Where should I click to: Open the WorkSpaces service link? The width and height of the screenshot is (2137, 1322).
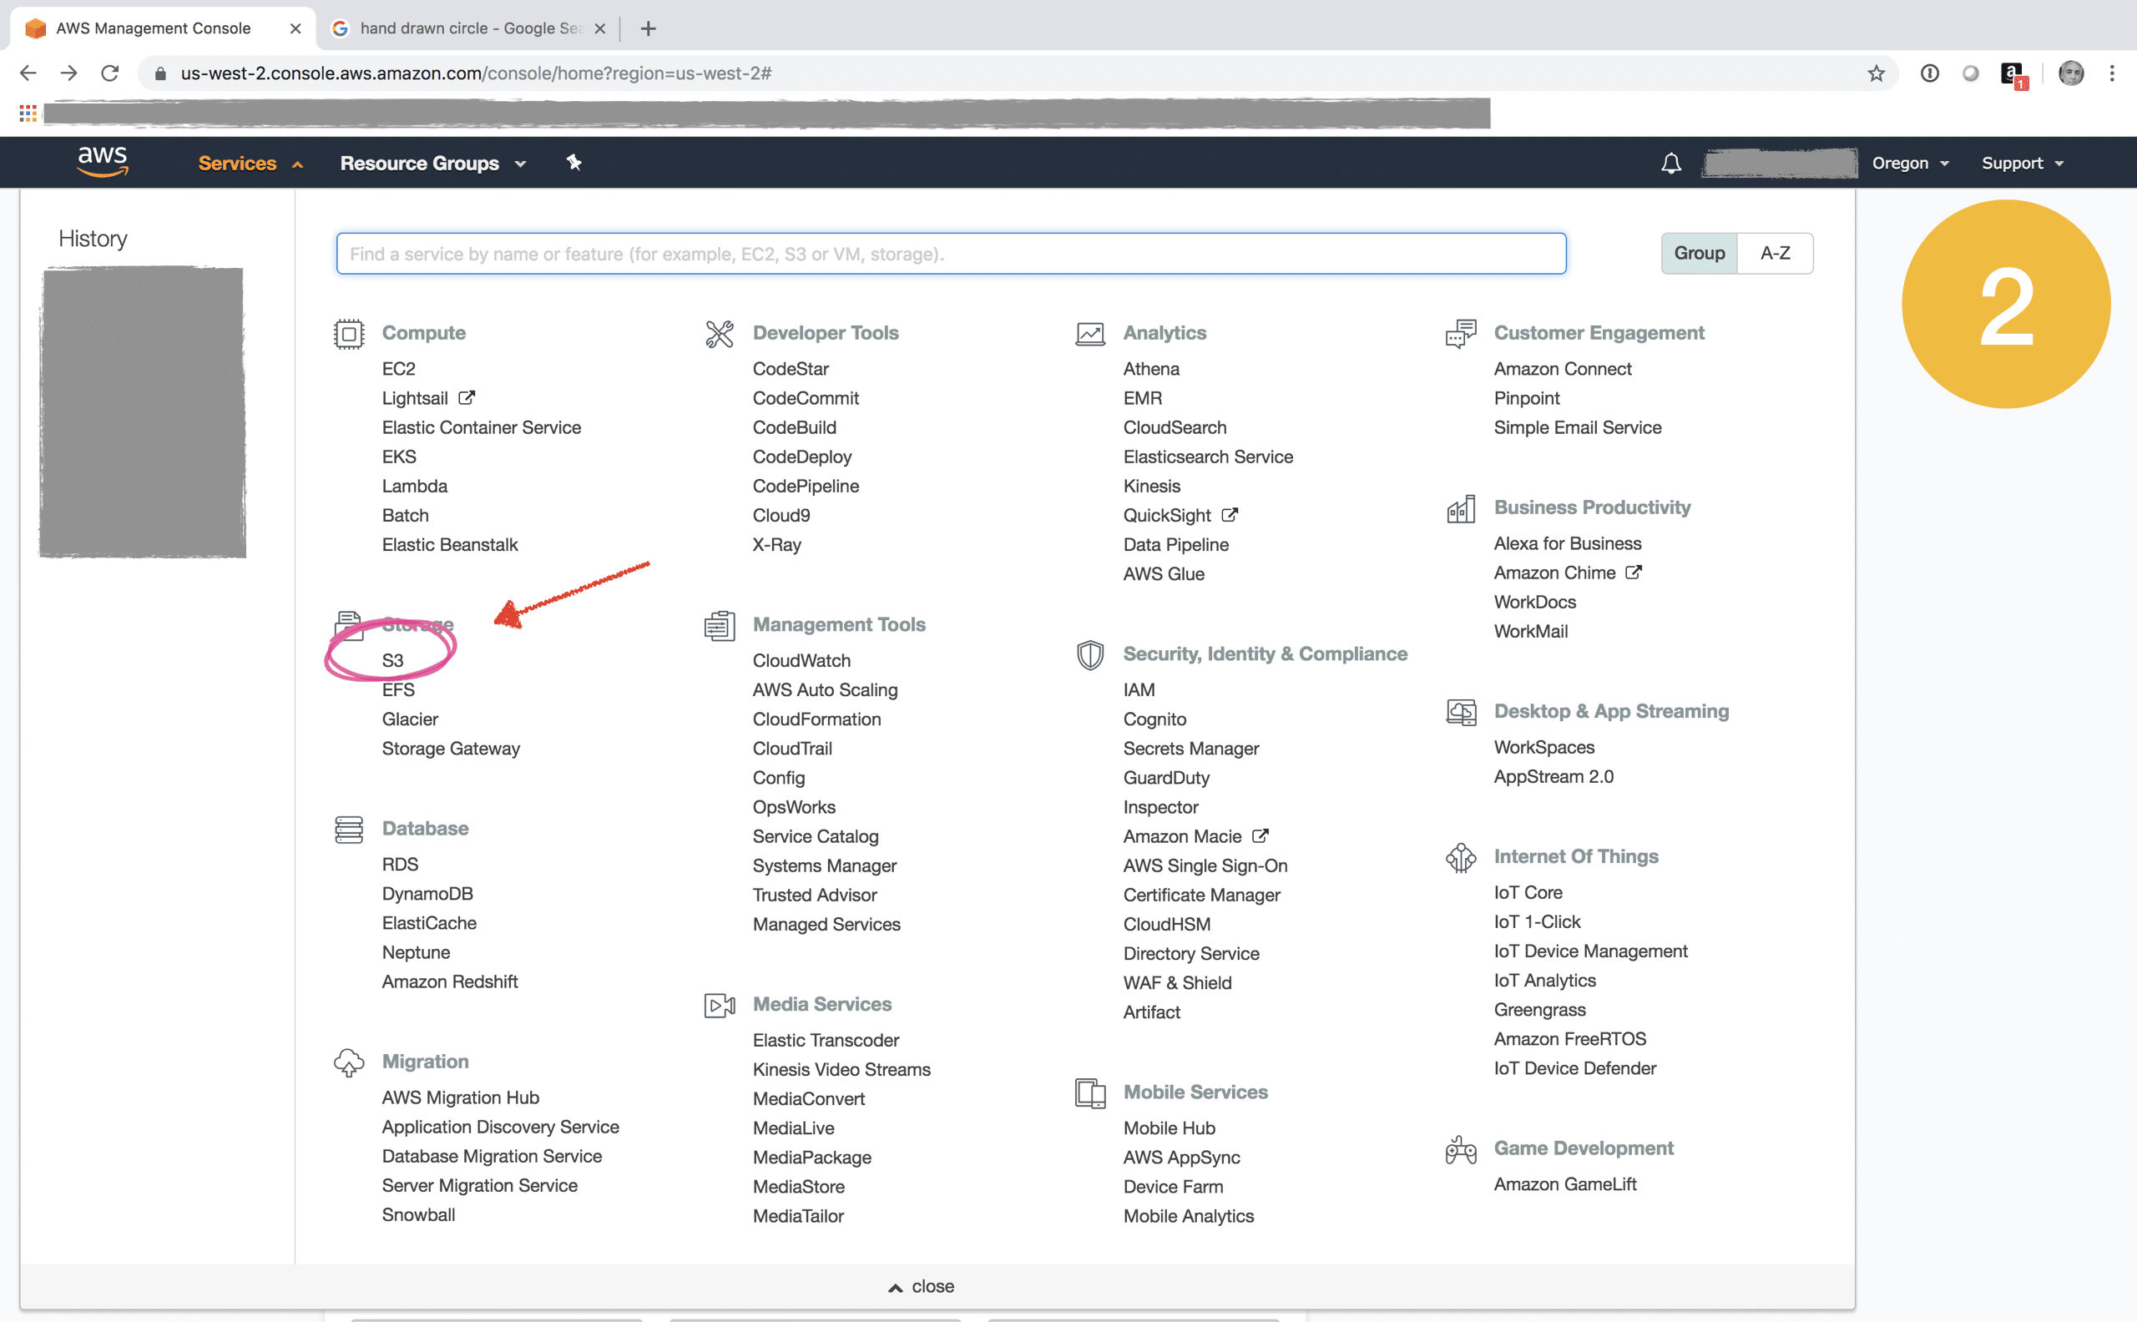[1543, 748]
